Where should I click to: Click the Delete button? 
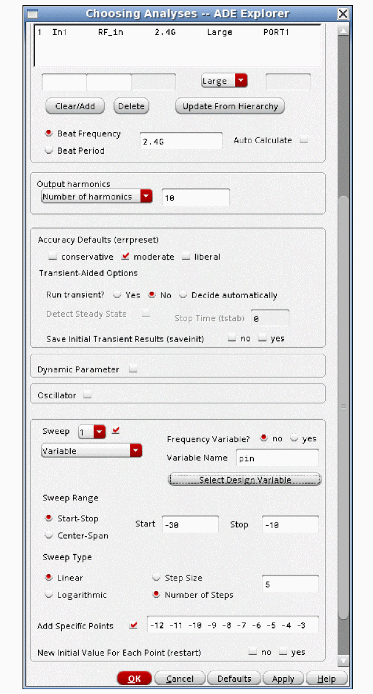tap(132, 106)
